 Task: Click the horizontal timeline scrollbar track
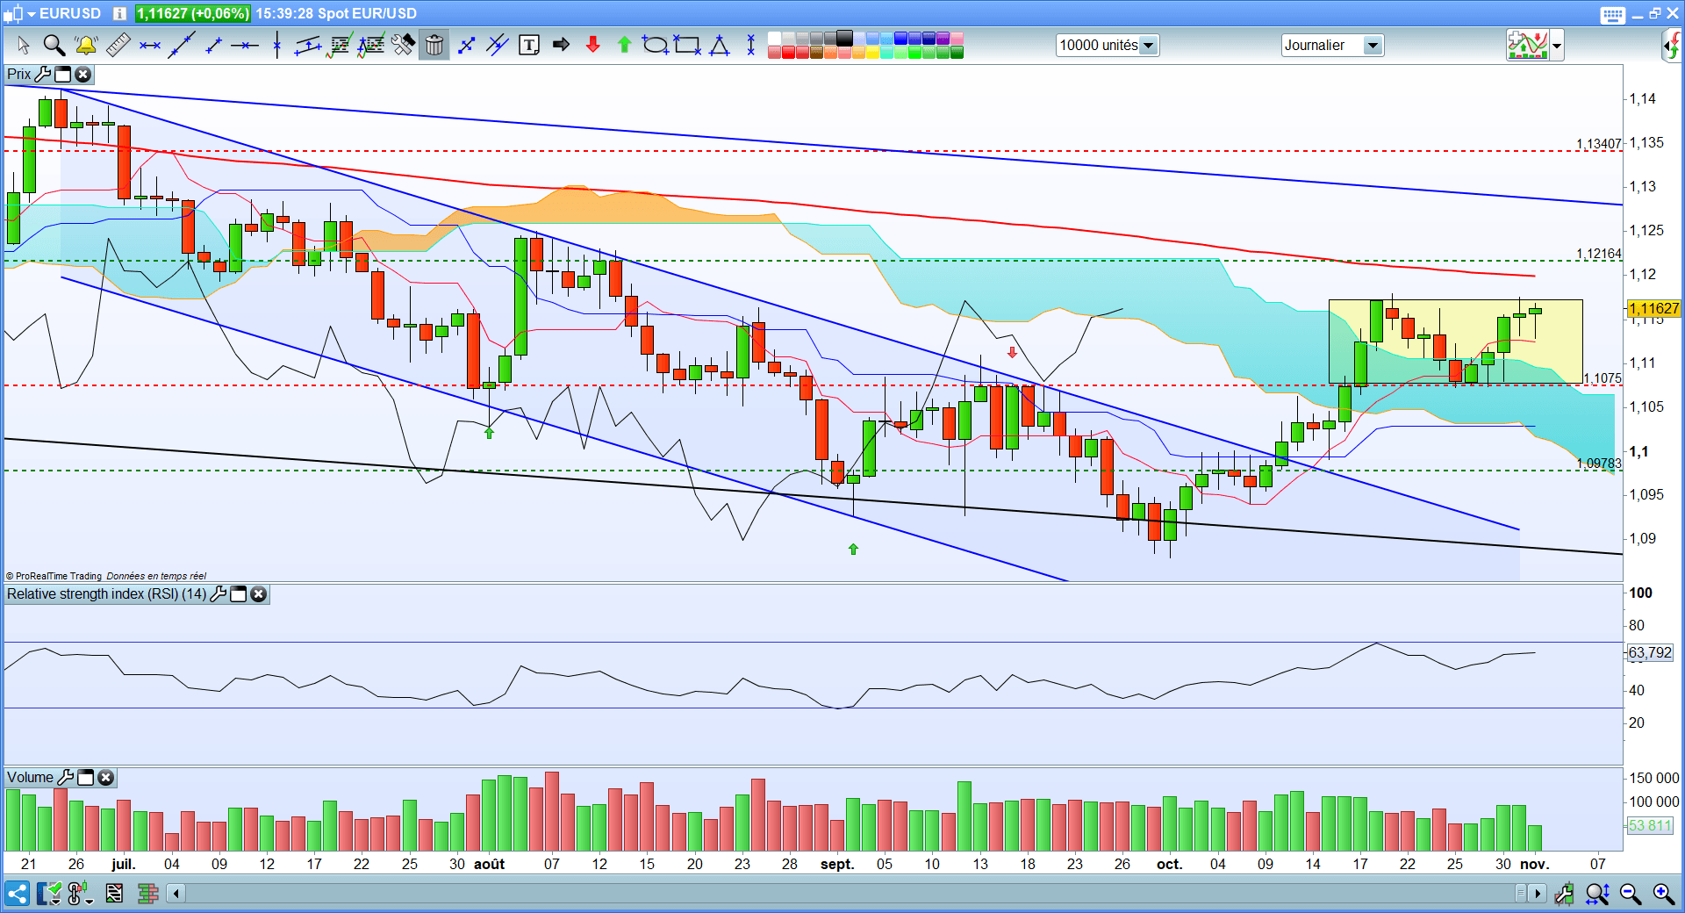pos(850,894)
